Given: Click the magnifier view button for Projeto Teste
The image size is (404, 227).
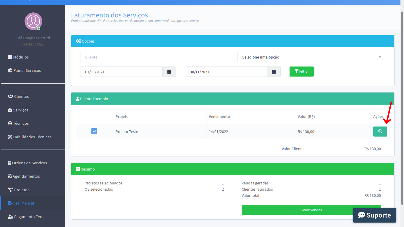Looking at the screenshot, I should [380, 132].
